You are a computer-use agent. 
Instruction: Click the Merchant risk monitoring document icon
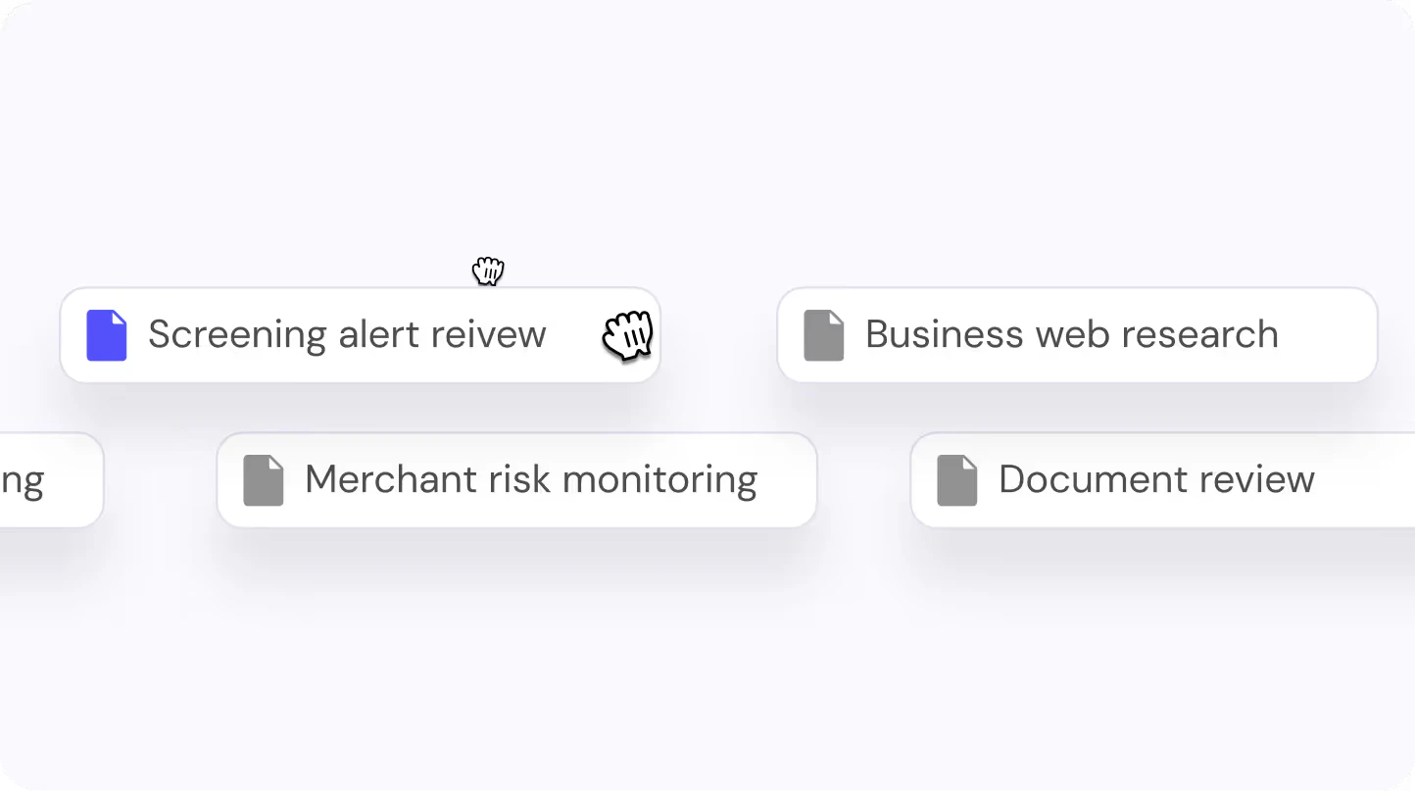pos(264,480)
